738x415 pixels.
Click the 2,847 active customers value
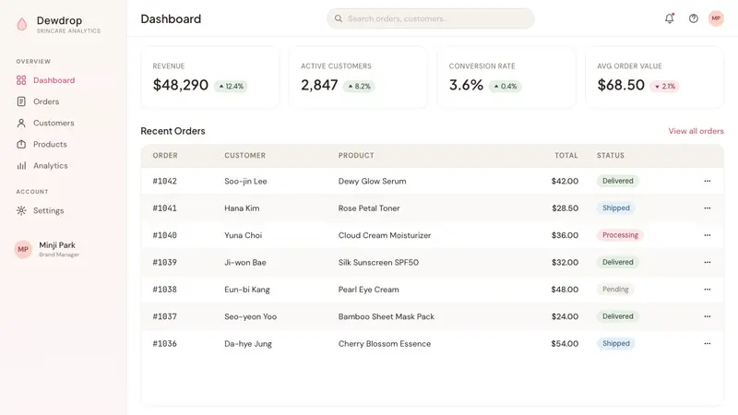319,85
